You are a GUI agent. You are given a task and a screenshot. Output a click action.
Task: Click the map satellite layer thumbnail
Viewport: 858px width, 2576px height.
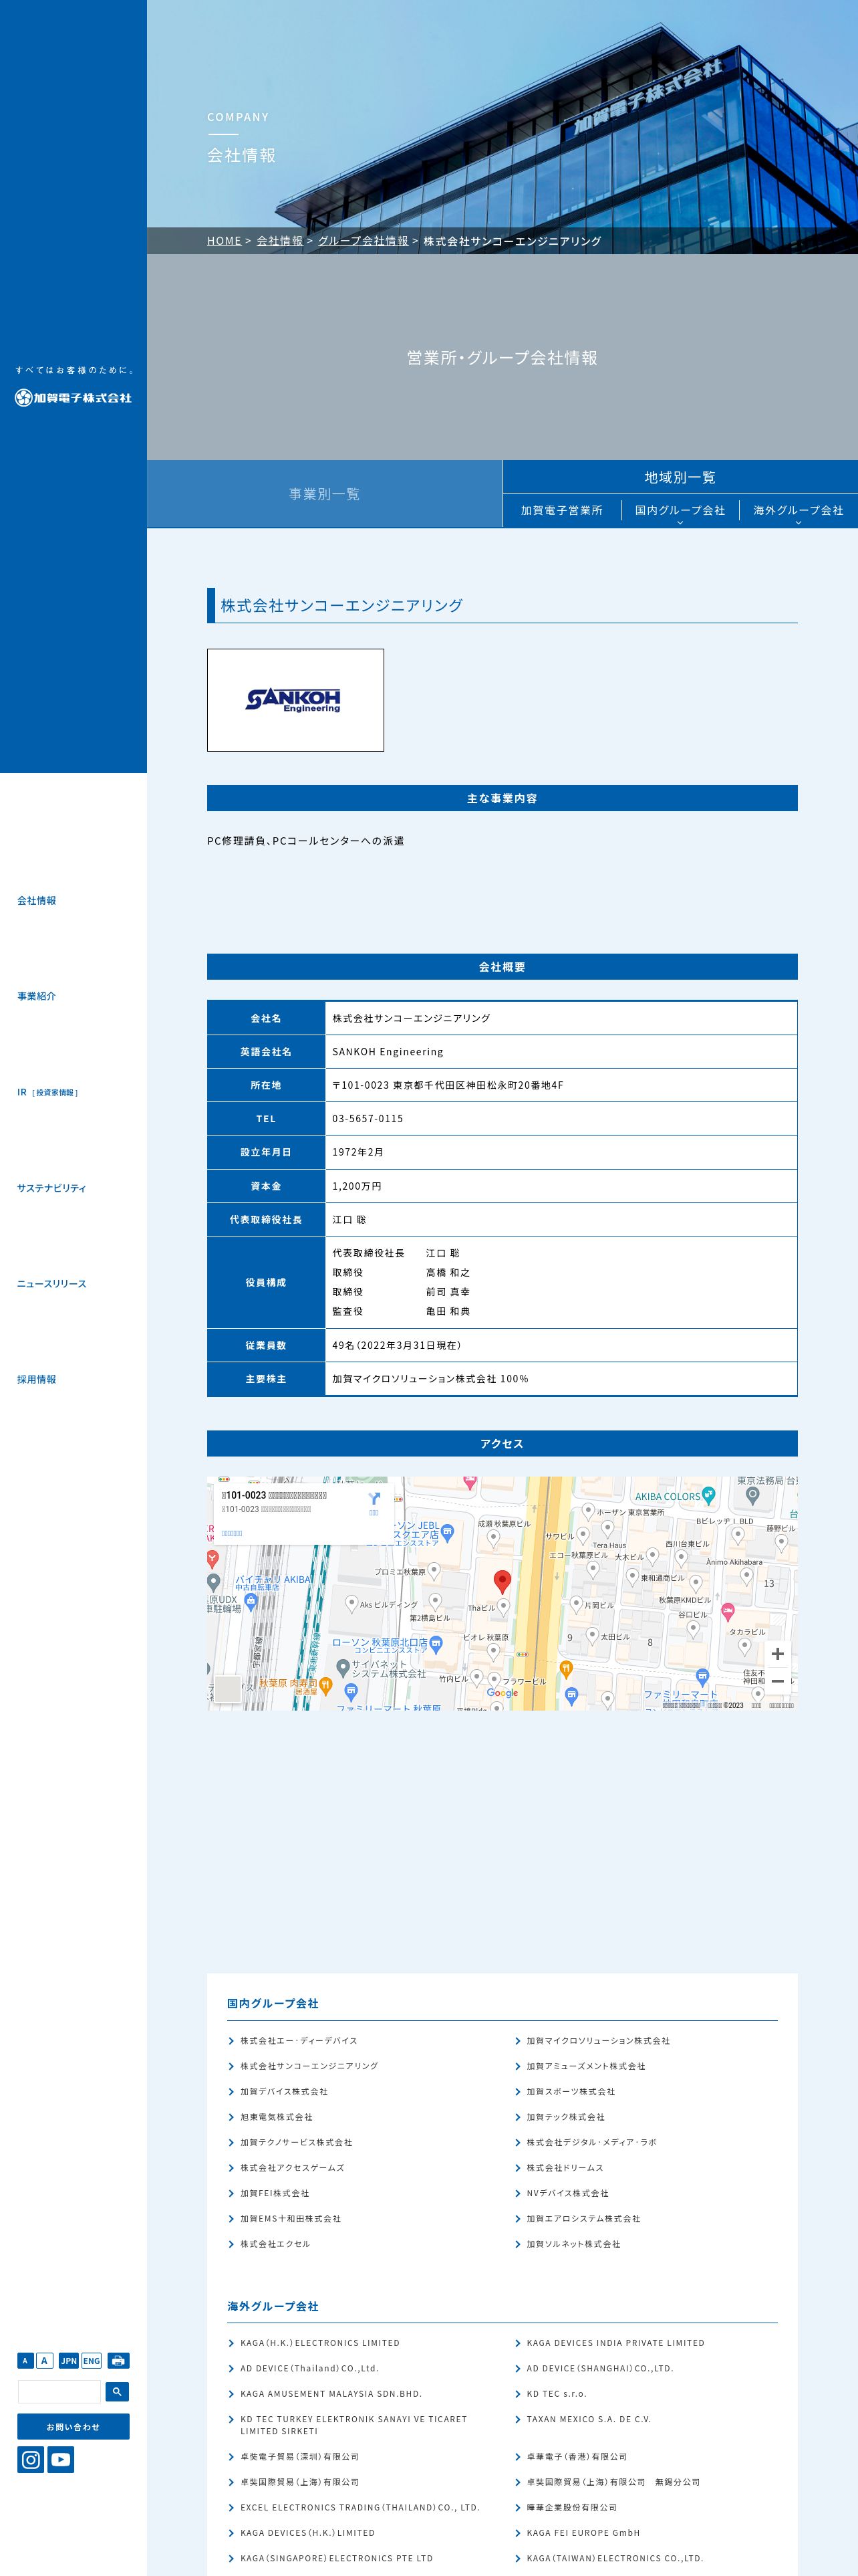coord(228,1688)
